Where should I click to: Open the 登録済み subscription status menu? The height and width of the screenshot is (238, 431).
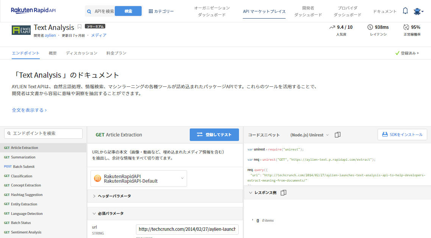click(408, 53)
